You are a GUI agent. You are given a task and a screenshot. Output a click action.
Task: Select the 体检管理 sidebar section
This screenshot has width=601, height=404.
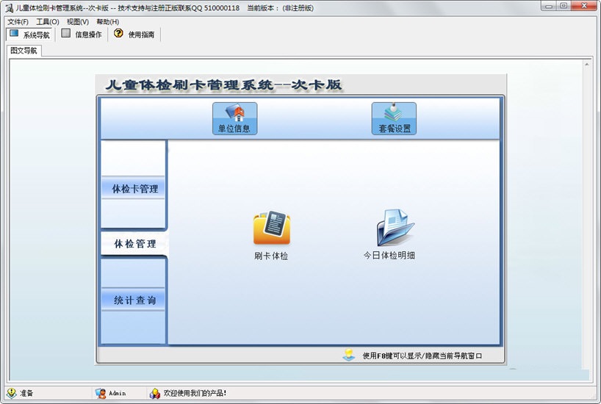pos(134,244)
